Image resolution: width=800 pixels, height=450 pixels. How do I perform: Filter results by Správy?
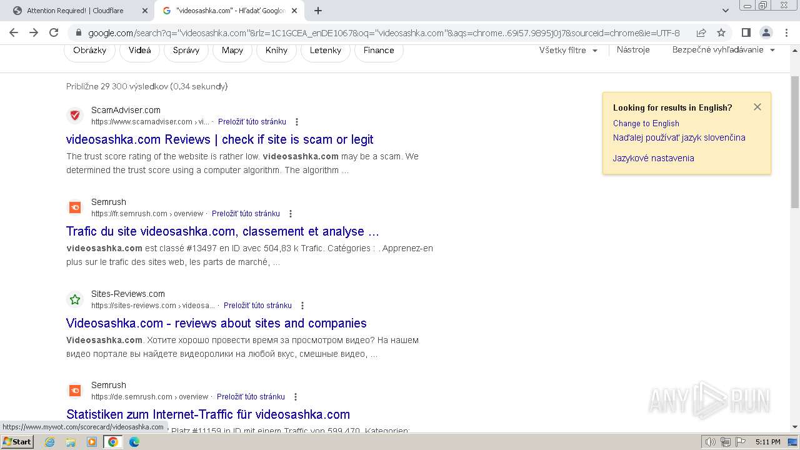click(x=186, y=50)
